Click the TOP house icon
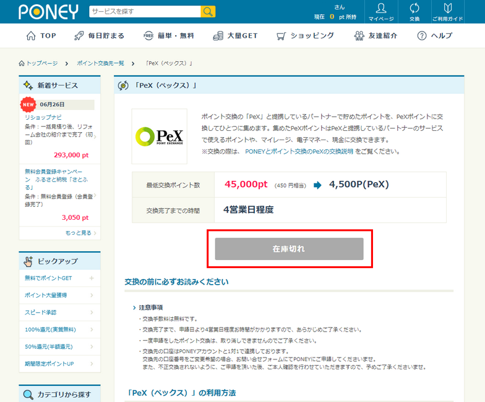Image resolution: width=485 pixels, height=402 pixels. [31, 36]
